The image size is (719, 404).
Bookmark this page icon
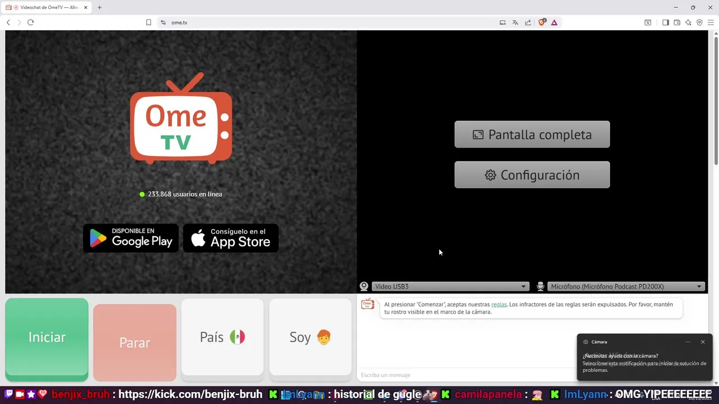(x=148, y=22)
